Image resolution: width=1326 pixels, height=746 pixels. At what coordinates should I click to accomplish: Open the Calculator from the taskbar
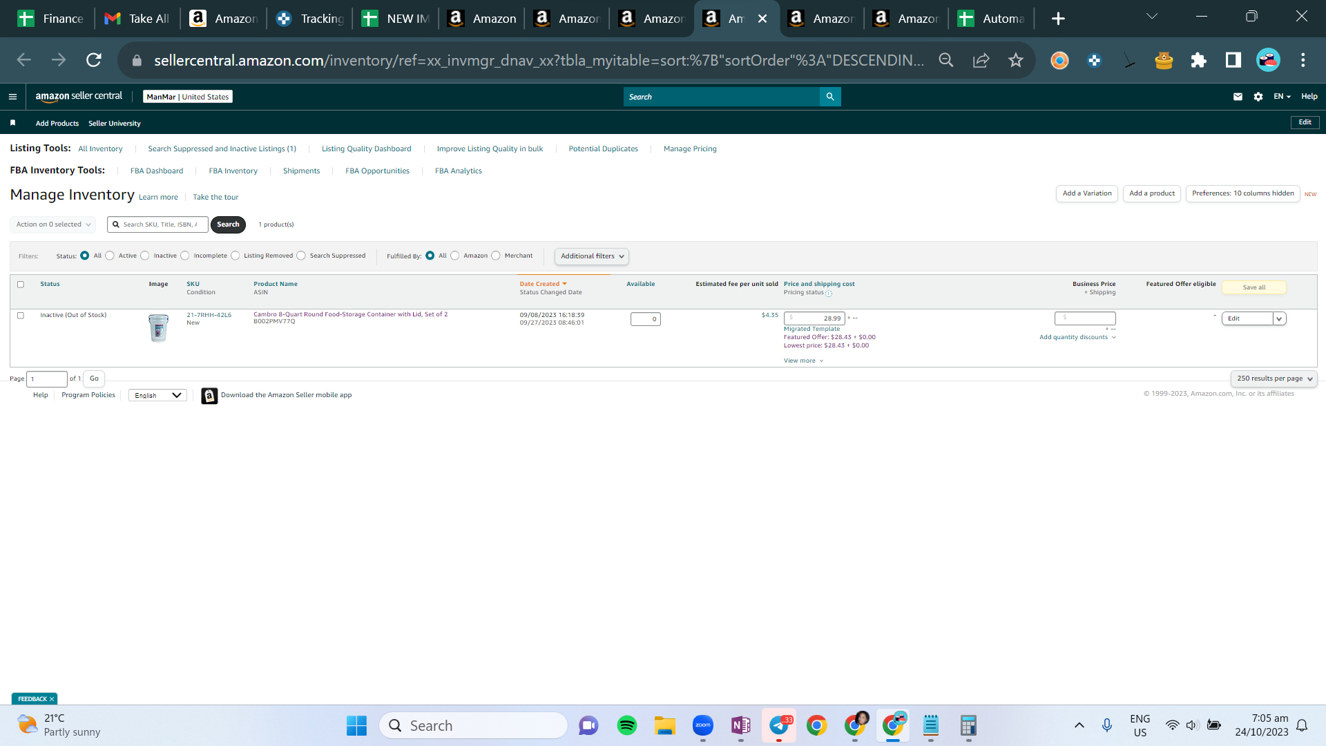pos(968,725)
